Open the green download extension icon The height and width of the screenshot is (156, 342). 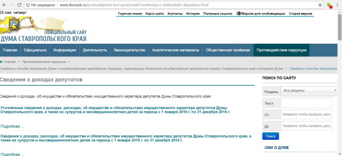click(329, 5)
